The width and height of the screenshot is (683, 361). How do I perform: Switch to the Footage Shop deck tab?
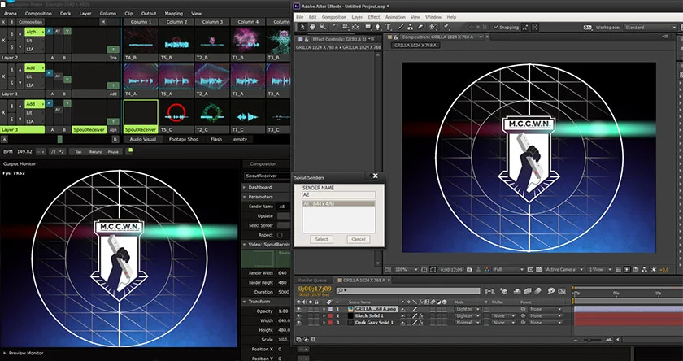pos(184,139)
